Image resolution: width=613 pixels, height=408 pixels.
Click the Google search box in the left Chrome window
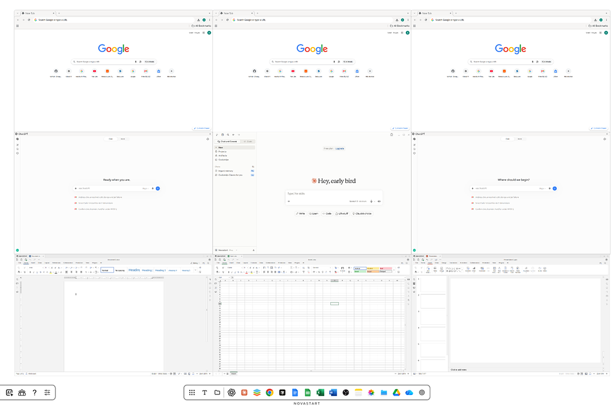click(x=114, y=62)
